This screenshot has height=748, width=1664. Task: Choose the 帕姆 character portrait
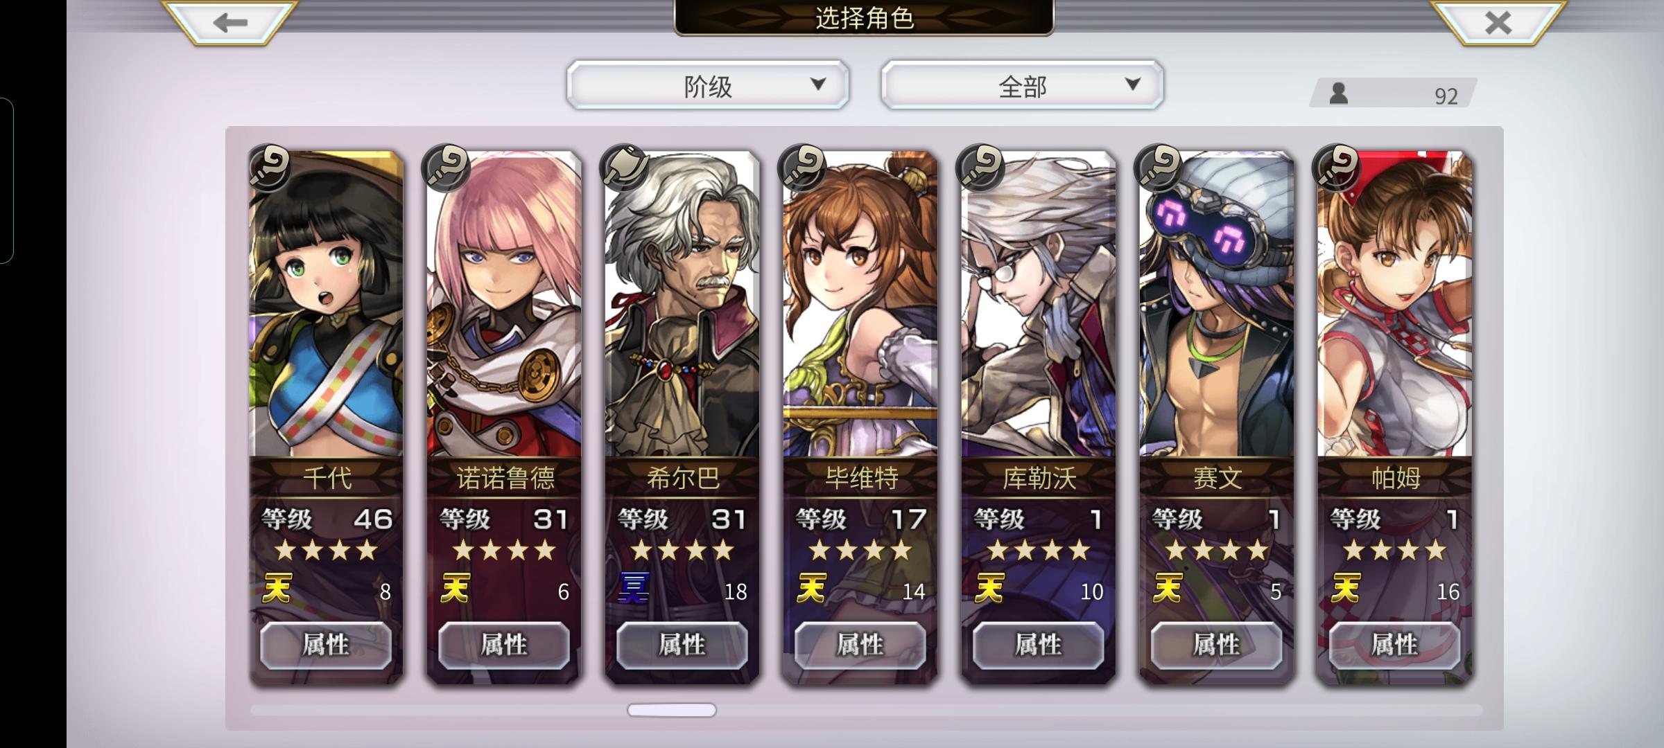coord(1394,305)
